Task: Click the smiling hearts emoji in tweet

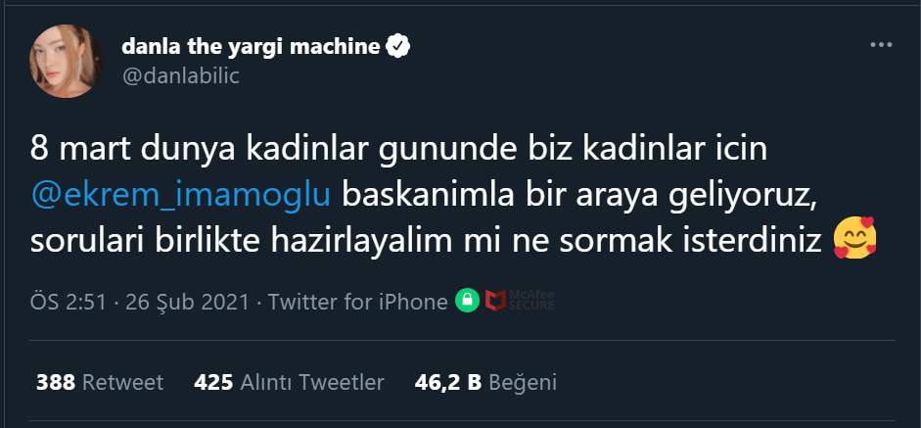Action: (854, 239)
